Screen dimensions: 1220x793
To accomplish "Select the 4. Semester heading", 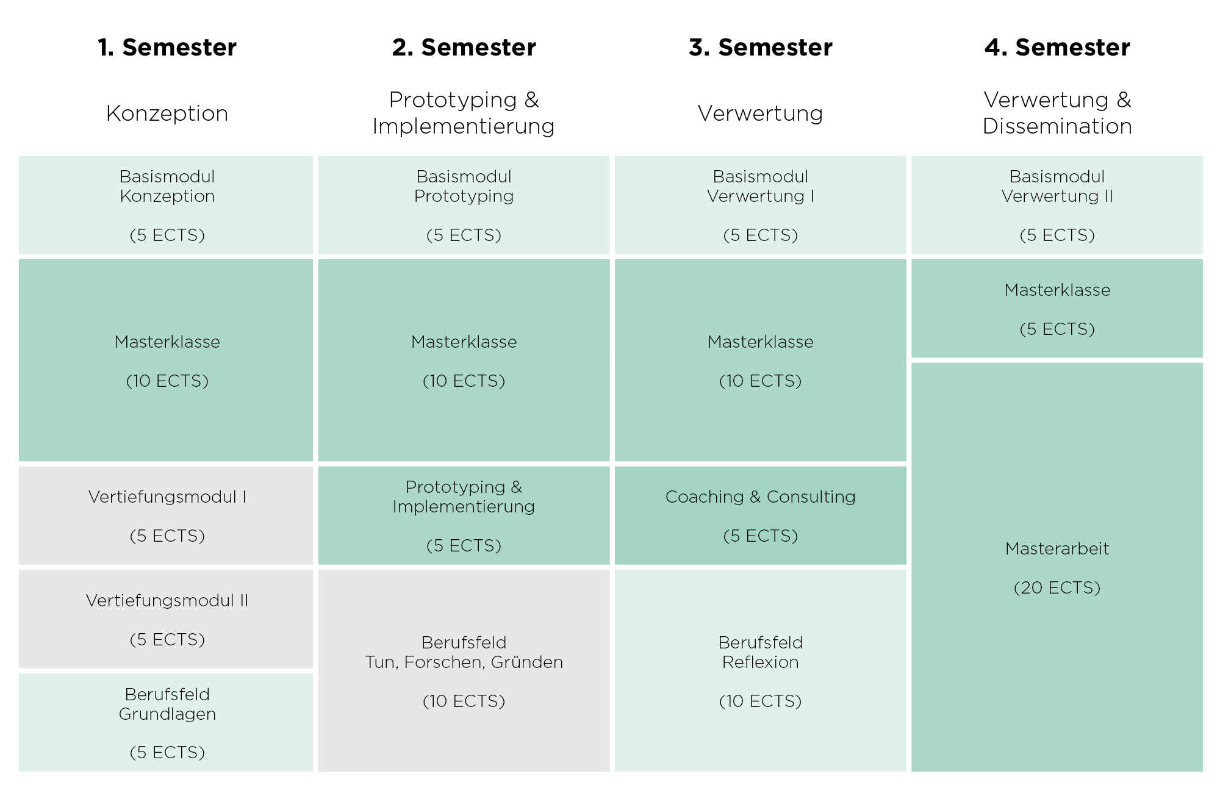I will pos(1057,48).
